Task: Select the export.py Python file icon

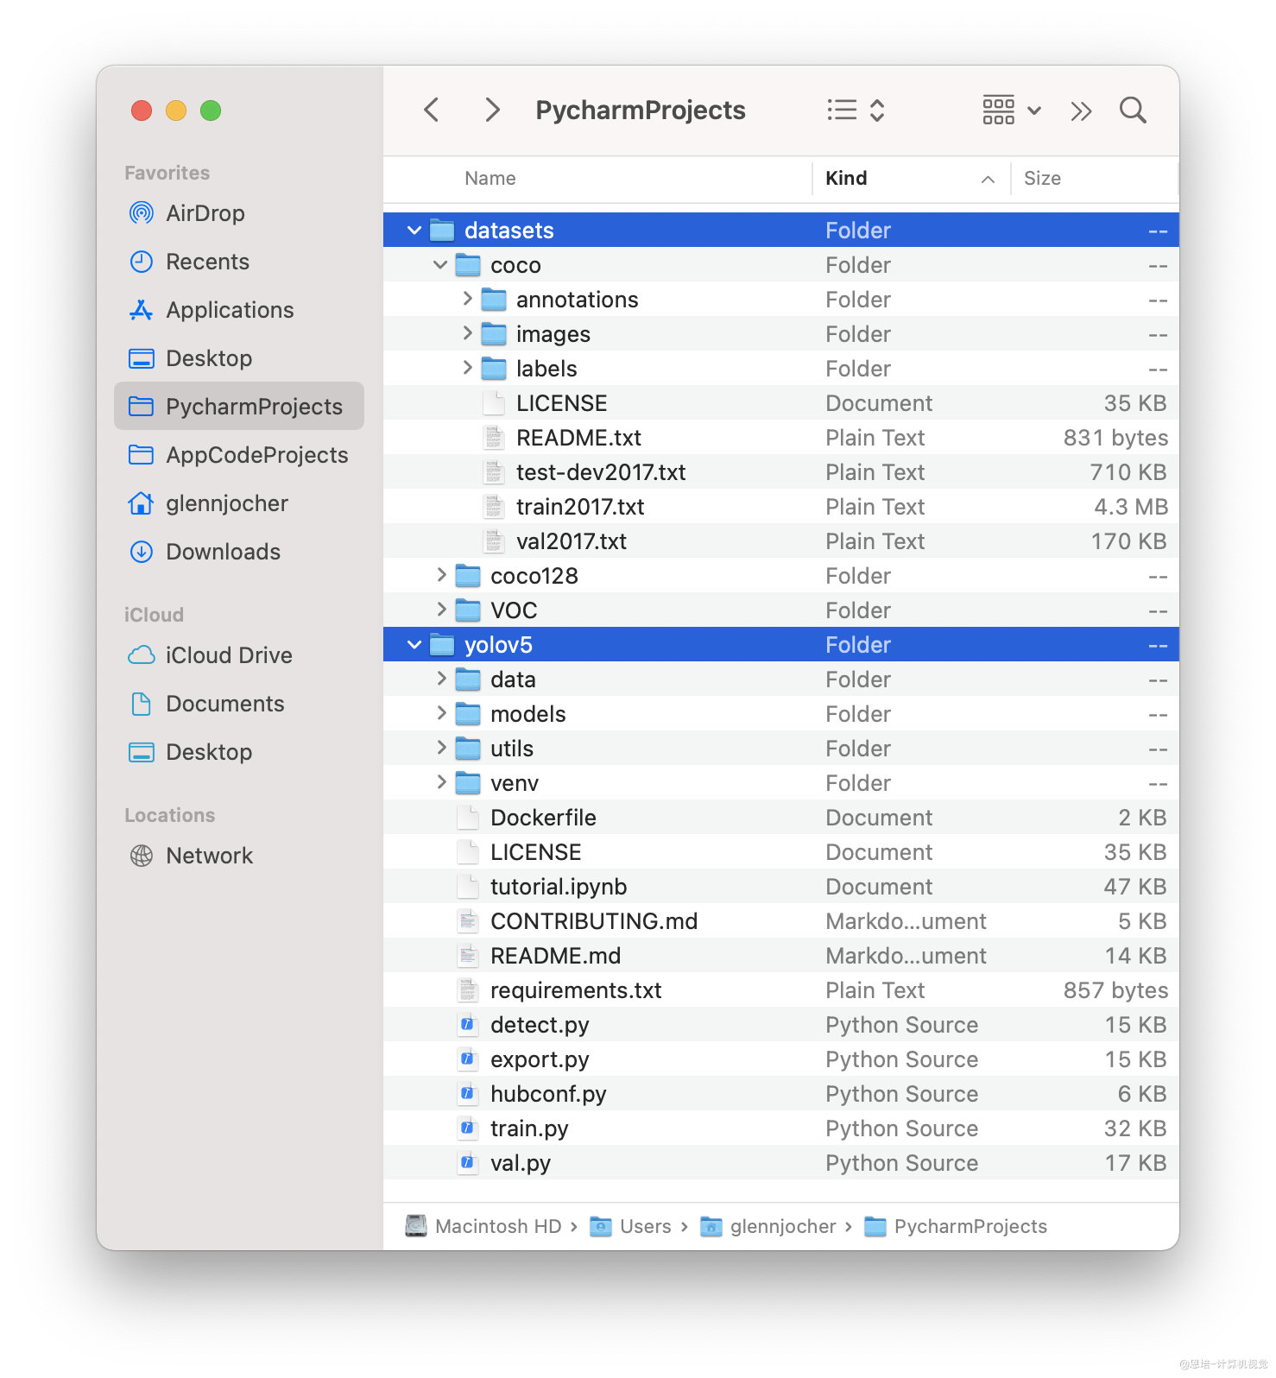Action: click(x=467, y=1059)
